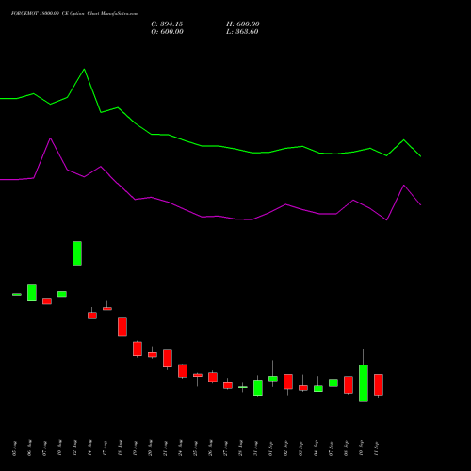Viewport: 471px width, 471px height.
Task: Click the 26 Aug date label
Action: point(211,448)
